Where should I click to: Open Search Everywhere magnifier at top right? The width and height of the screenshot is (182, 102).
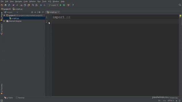coord(180,5)
